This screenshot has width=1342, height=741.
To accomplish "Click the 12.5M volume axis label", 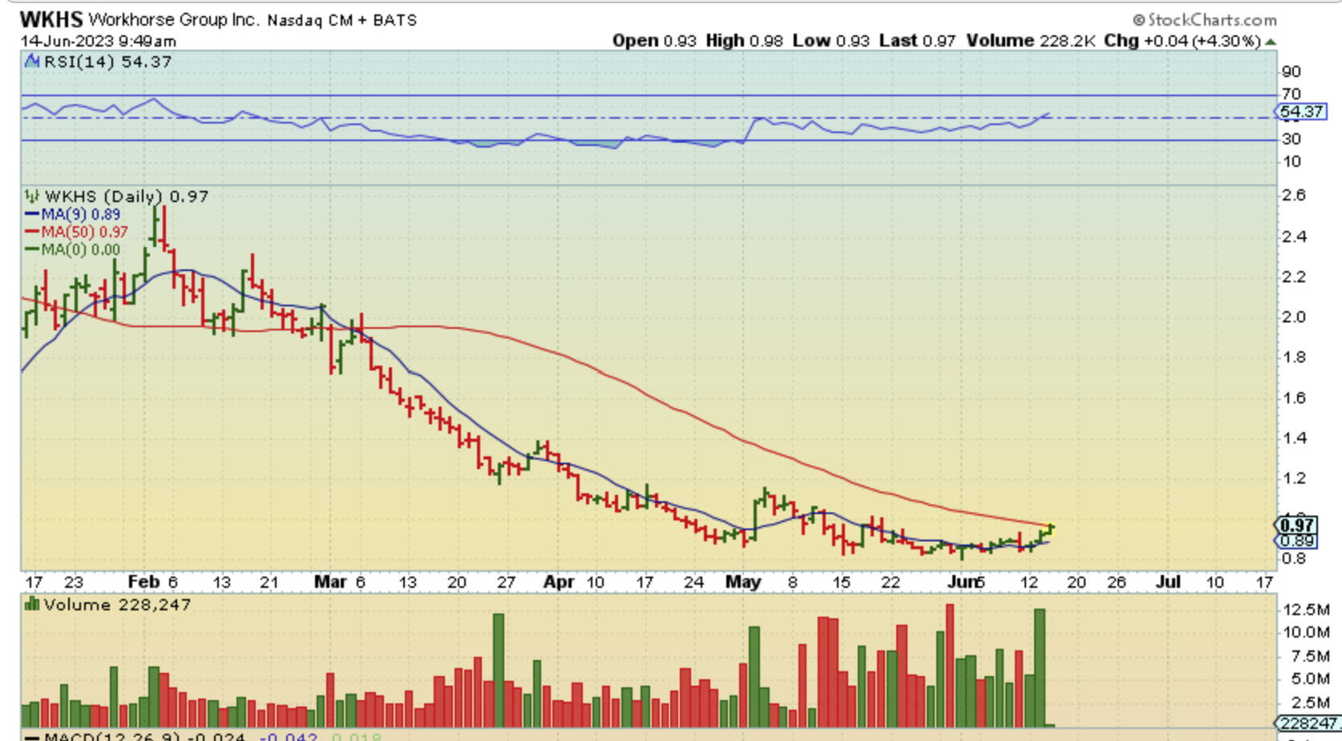I will tap(1307, 610).
